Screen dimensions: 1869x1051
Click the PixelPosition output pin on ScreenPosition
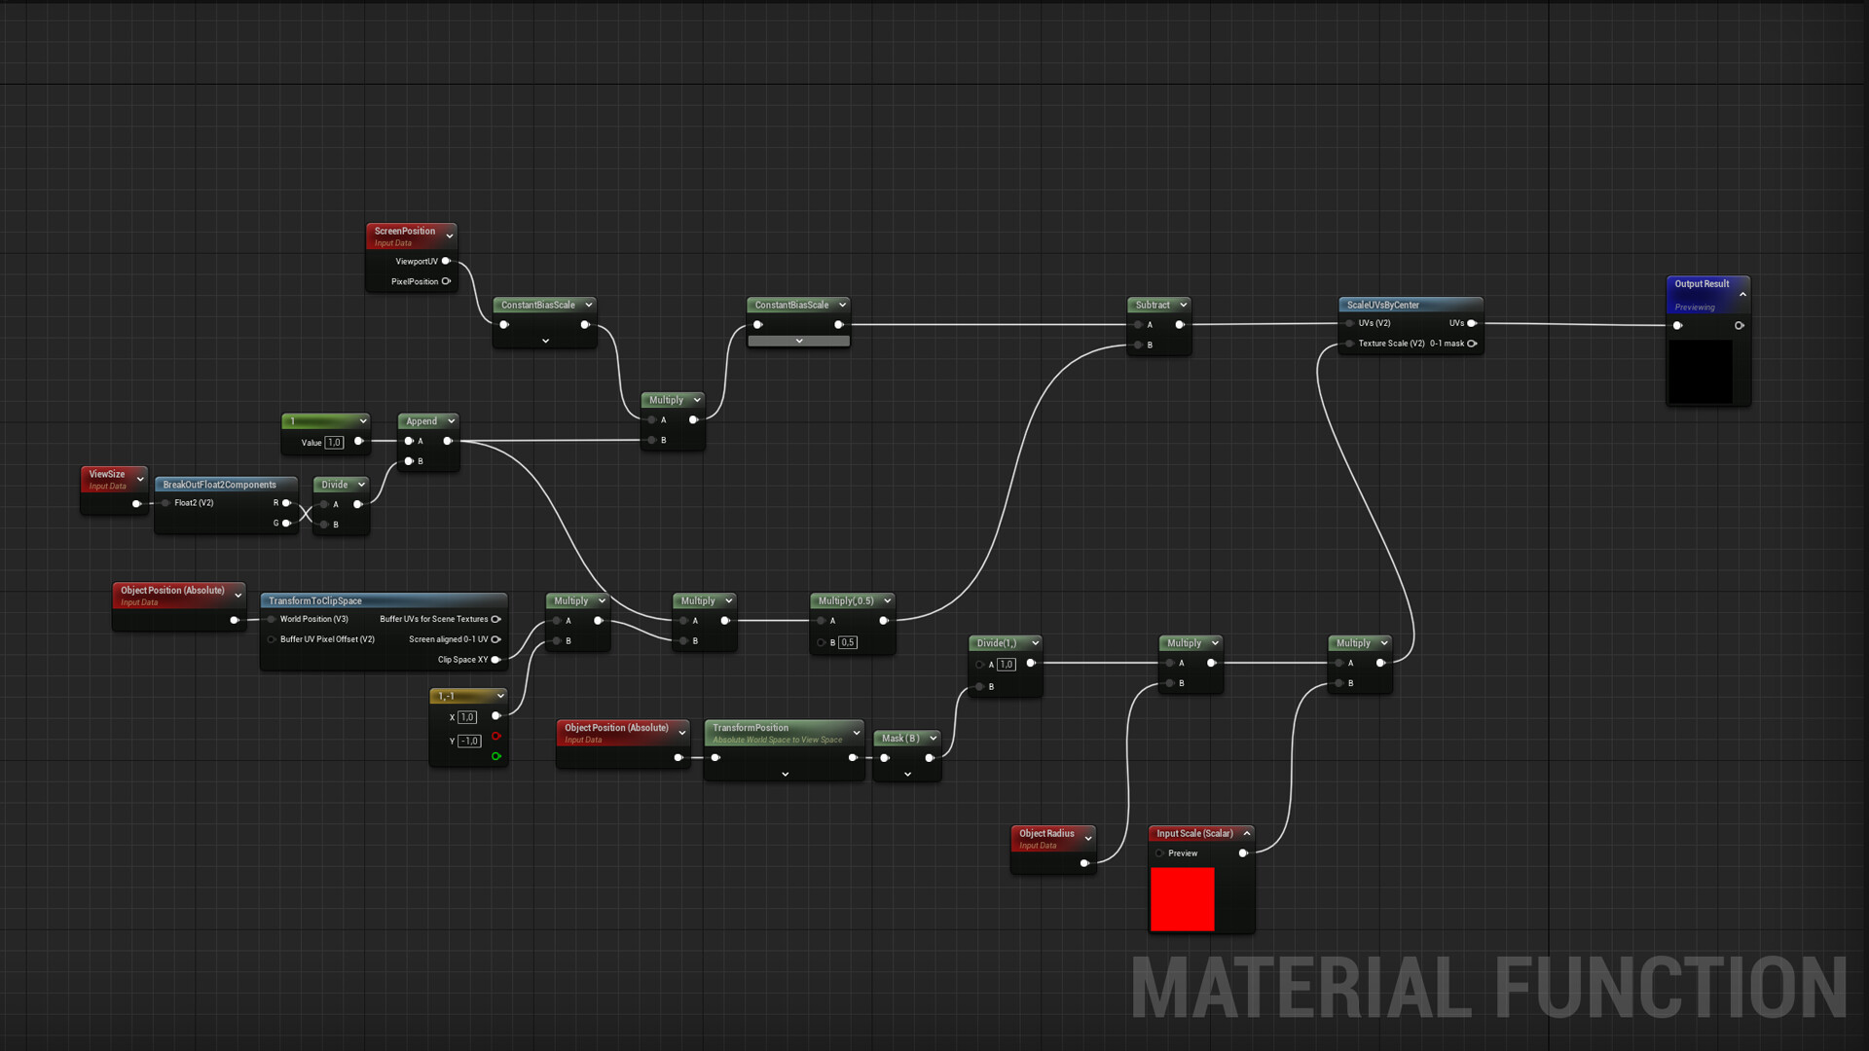pyautogui.click(x=446, y=281)
